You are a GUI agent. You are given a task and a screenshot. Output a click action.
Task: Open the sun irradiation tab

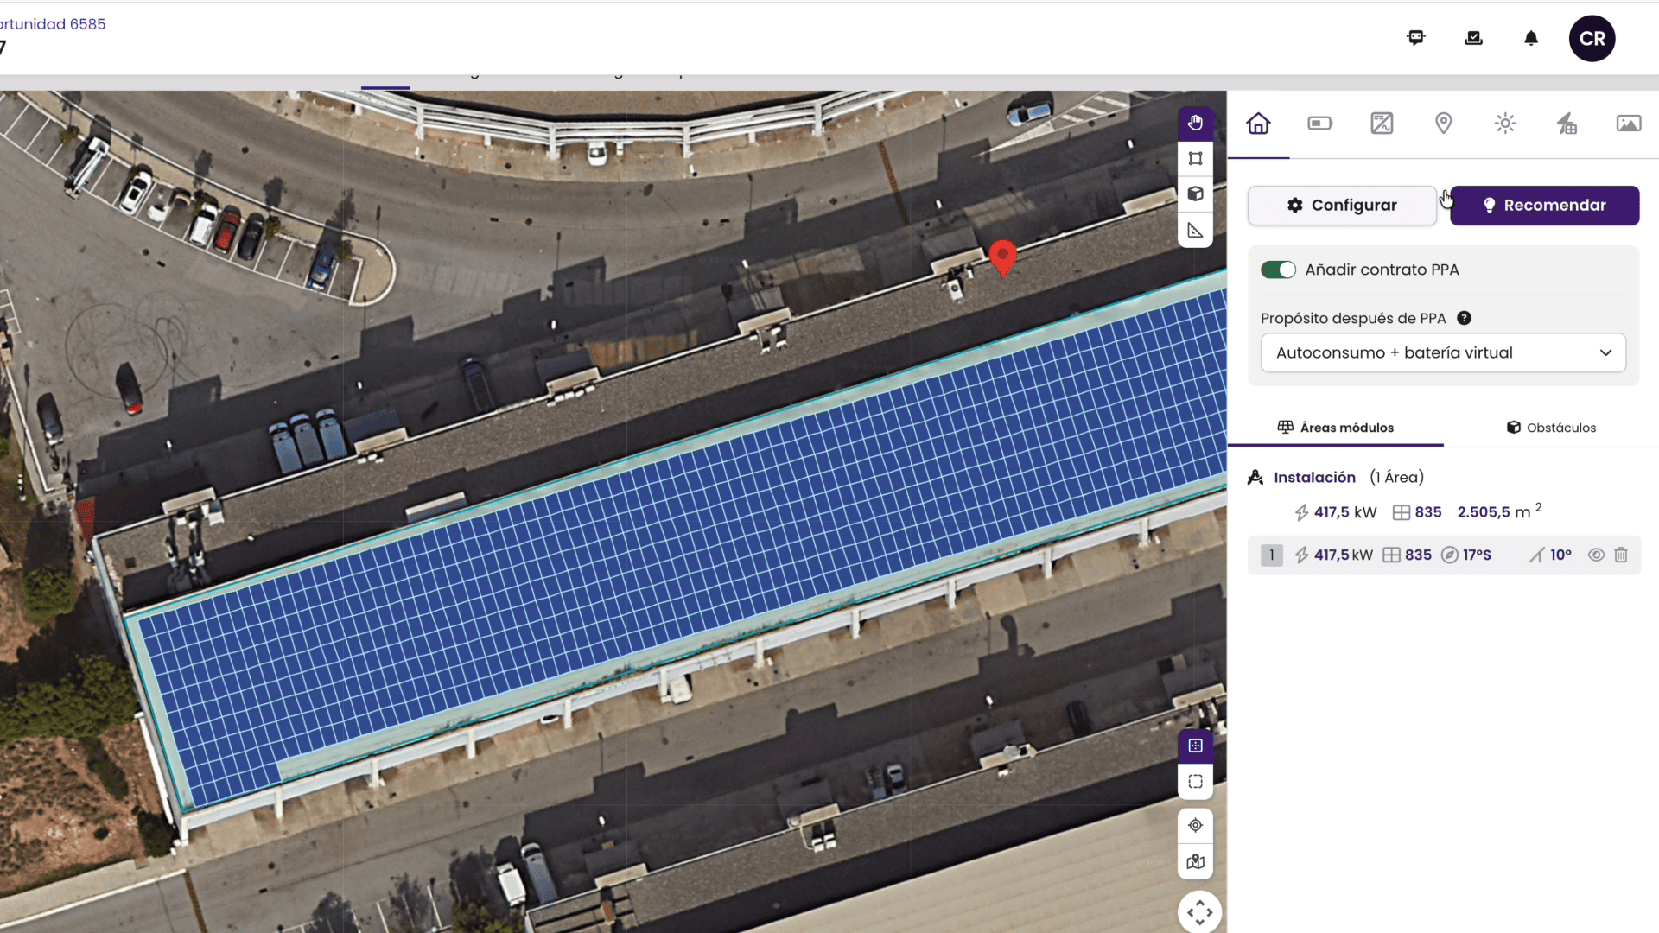pyautogui.click(x=1505, y=124)
